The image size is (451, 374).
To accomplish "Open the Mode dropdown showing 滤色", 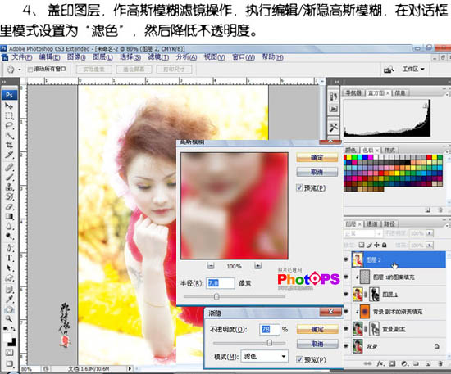I will pos(264,356).
